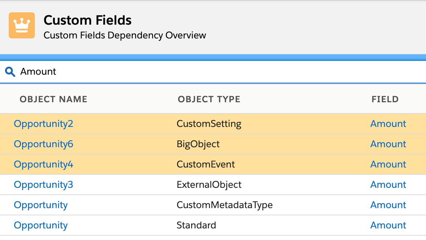The width and height of the screenshot is (426, 240).
Task: Open the Amount field on the Standard row
Action: point(388,225)
